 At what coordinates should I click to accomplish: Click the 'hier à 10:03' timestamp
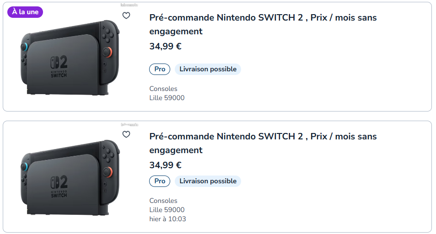(167, 219)
